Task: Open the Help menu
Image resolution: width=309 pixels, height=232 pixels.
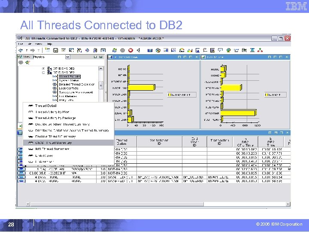Action: [50, 44]
